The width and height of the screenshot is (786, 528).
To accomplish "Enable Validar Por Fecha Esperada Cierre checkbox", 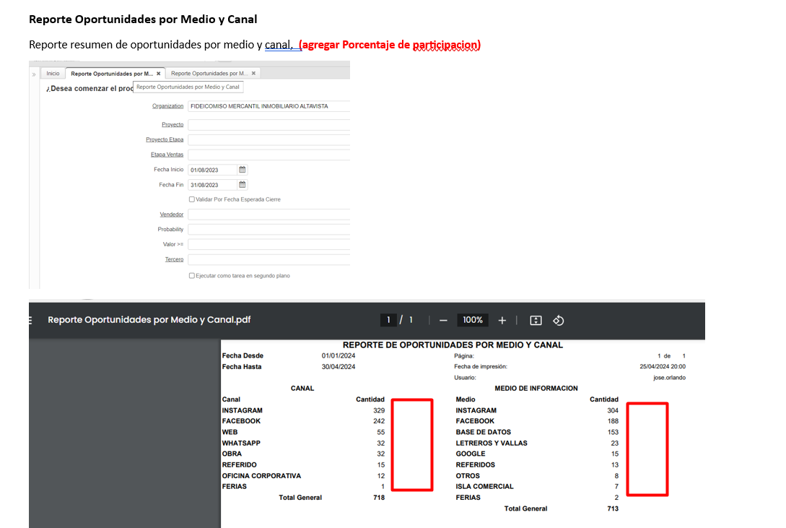I will [x=192, y=199].
